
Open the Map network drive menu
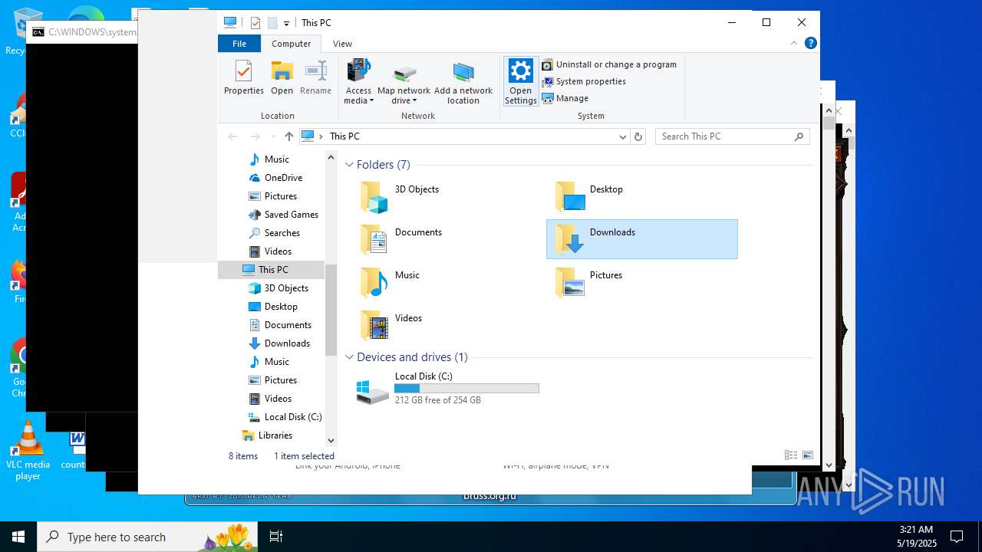(404, 82)
